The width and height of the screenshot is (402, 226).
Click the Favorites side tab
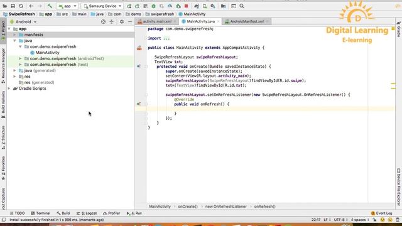3,168
